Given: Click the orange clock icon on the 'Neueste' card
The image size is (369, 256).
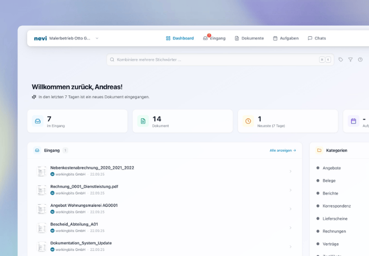Looking at the screenshot, I should coord(248,121).
